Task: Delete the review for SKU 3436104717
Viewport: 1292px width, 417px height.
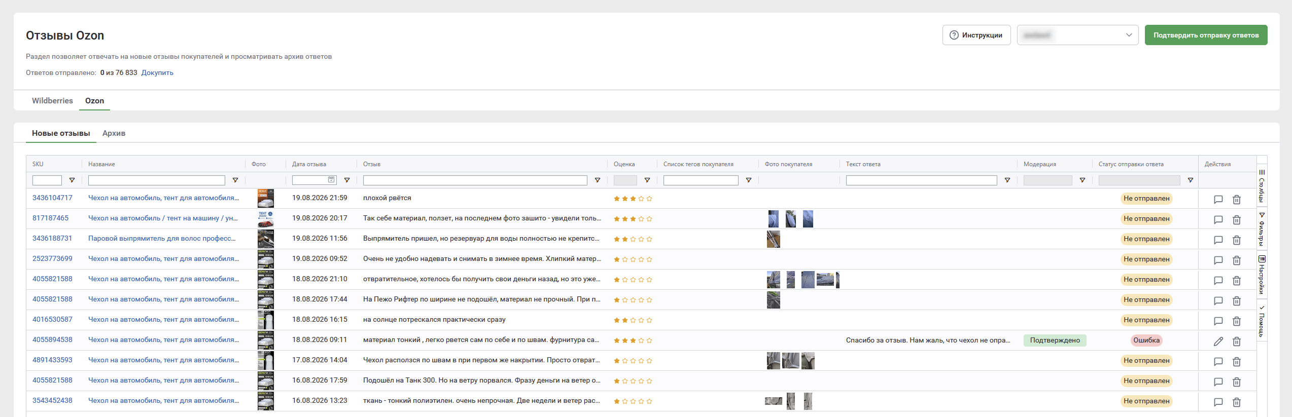Action: click(x=1237, y=199)
